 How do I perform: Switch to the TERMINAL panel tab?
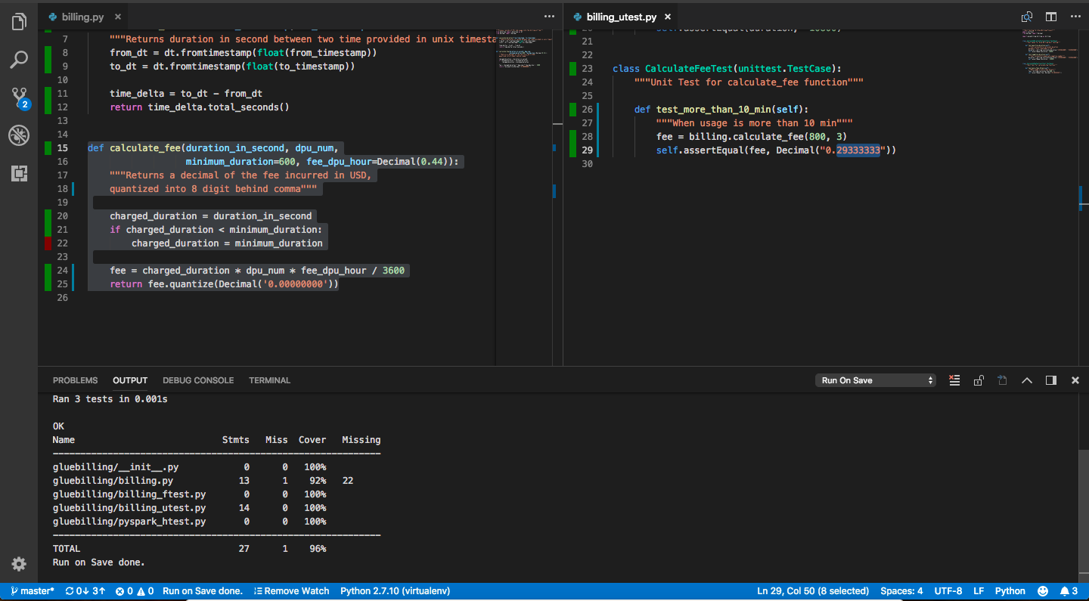(x=269, y=380)
